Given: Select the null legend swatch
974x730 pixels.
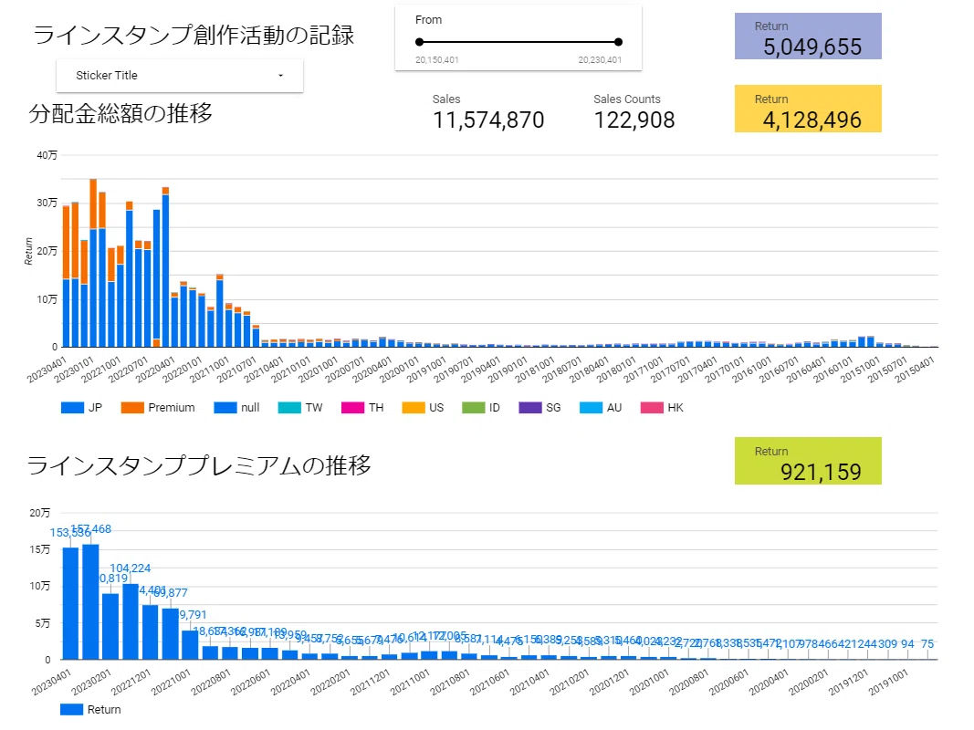Looking at the screenshot, I should pyautogui.click(x=225, y=408).
